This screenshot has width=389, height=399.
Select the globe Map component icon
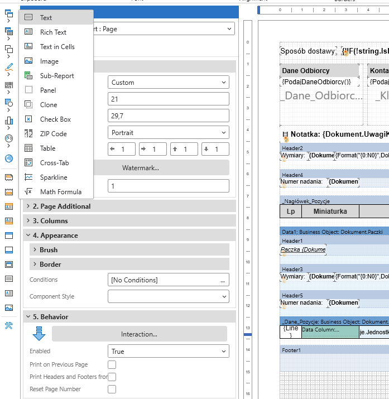8,158
